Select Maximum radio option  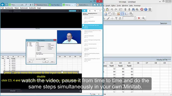click(x=37, y=49)
